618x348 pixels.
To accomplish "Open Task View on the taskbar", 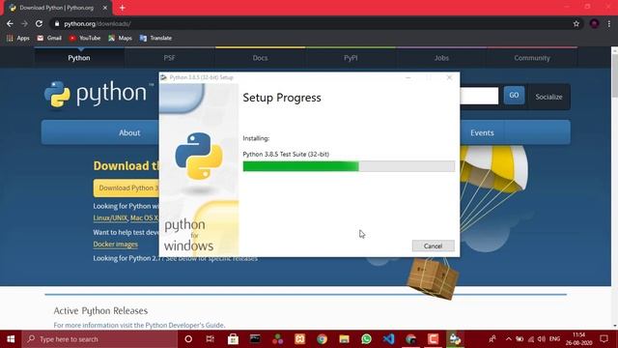I will tap(211, 339).
